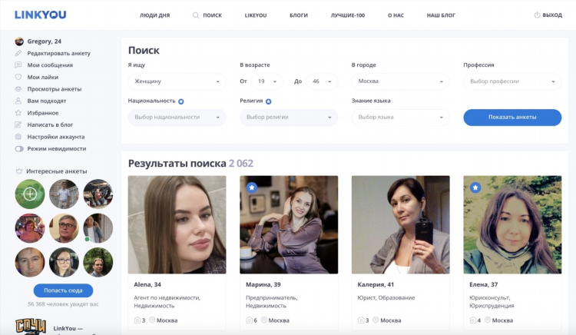Open Марина's profile photo

[x=289, y=224]
